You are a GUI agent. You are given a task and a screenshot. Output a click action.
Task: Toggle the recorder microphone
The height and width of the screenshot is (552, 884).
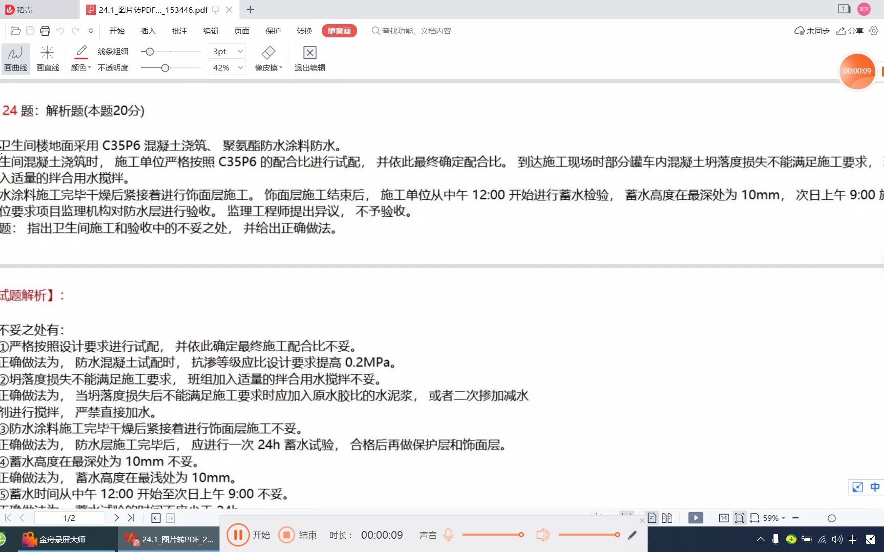(x=449, y=535)
